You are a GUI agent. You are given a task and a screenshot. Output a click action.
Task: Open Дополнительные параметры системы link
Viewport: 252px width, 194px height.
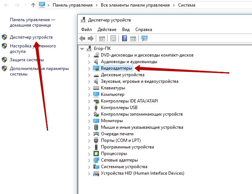tap(39, 71)
